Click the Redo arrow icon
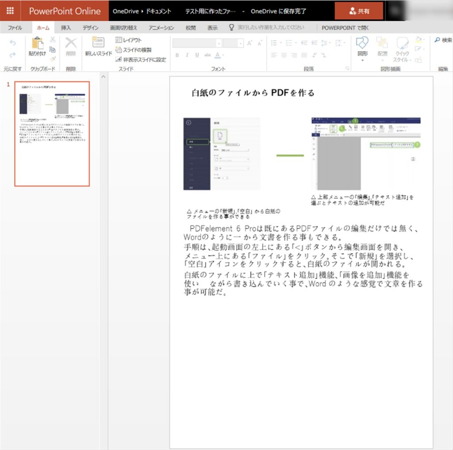Screen dimensions: 453x450 tap(13, 54)
